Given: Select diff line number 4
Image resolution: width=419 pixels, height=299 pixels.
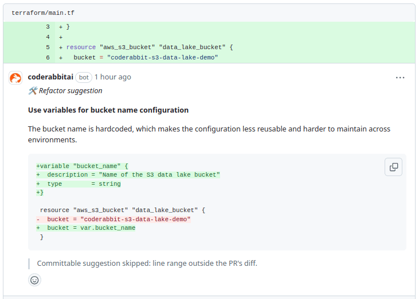Looking at the screenshot, I should pyautogui.click(x=48, y=37).
